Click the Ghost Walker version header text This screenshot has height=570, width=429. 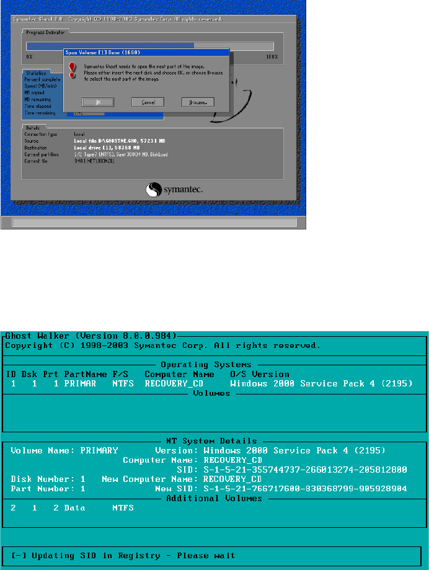click(91, 336)
